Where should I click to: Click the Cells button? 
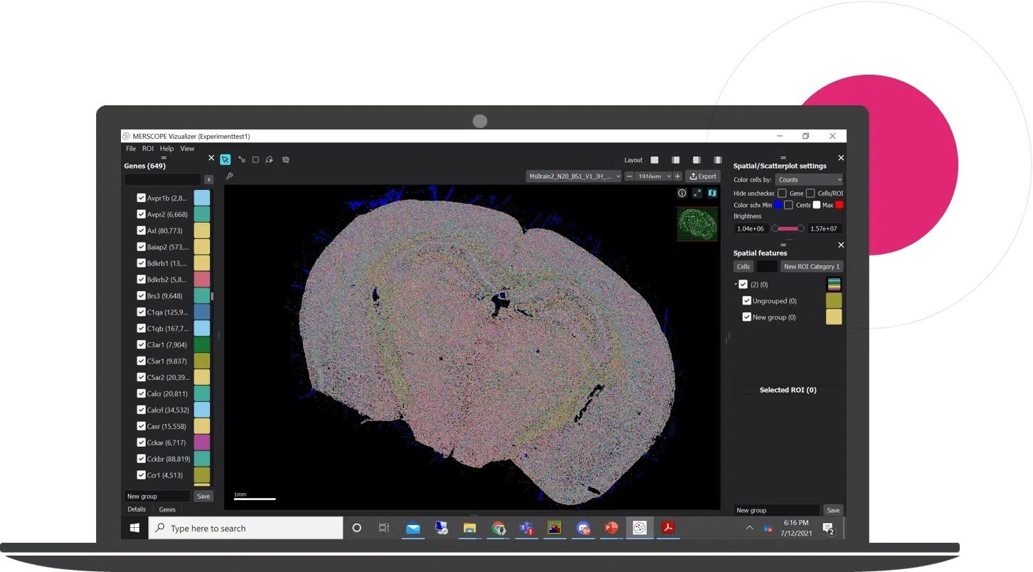coord(743,267)
